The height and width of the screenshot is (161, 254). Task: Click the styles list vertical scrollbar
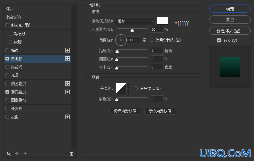click(74, 76)
